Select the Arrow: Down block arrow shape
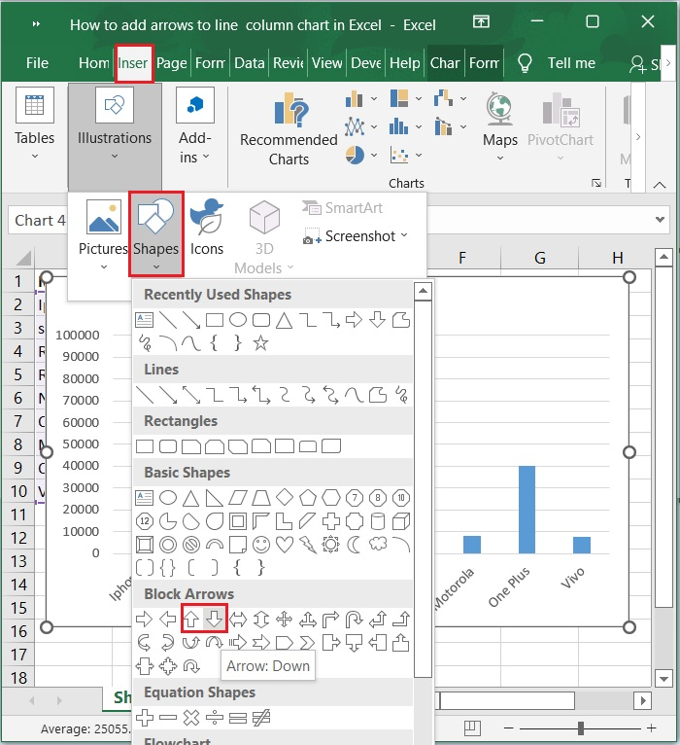Image resolution: width=680 pixels, height=745 pixels. (x=215, y=620)
